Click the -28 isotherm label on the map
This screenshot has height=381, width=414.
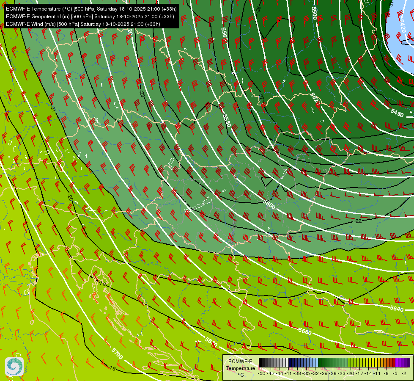coord(258,9)
